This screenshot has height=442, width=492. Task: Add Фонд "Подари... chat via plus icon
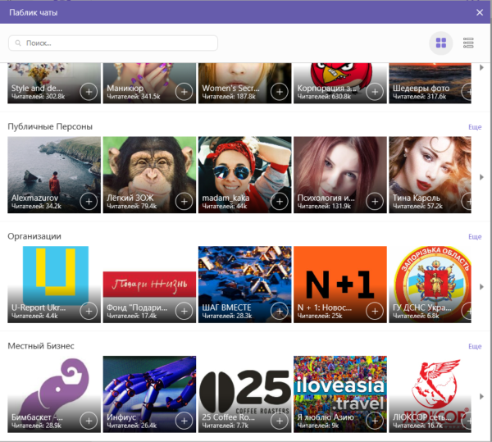(184, 311)
